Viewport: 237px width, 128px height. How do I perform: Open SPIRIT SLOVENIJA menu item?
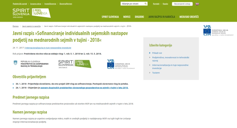click(x=110, y=17)
